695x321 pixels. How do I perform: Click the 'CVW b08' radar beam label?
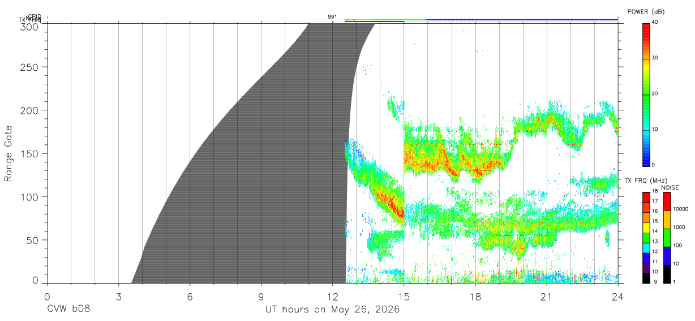(68, 310)
